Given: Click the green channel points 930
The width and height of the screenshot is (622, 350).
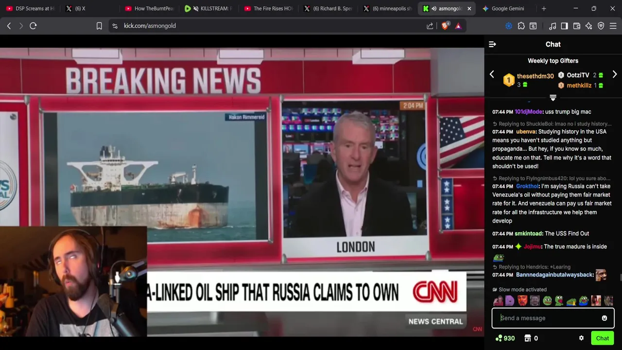Looking at the screenshot, I should click(505, 338).
